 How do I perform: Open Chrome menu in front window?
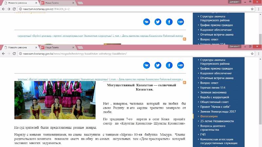click(x=258, y=54)
